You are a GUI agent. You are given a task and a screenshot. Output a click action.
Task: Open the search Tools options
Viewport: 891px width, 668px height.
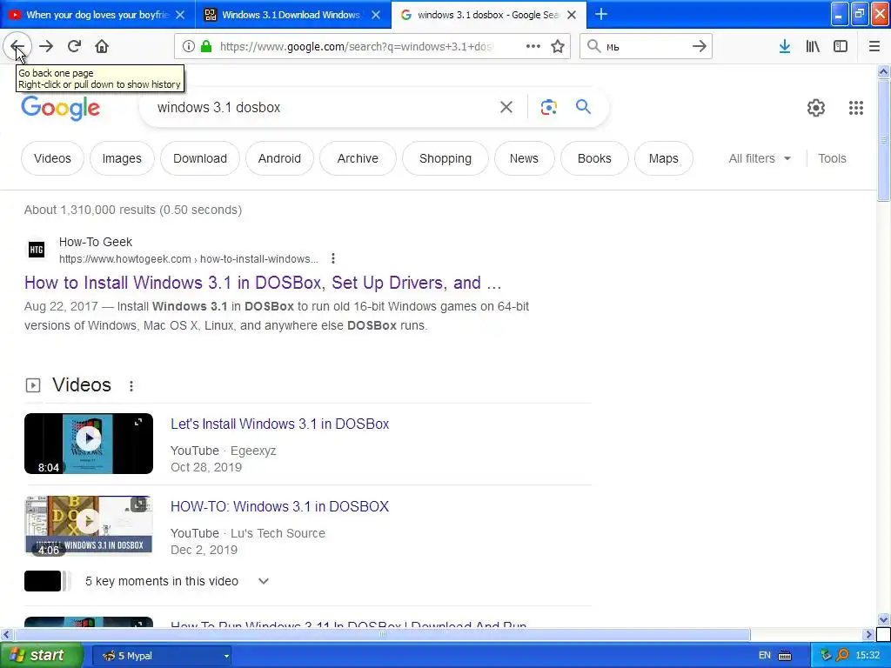[832, 158]
